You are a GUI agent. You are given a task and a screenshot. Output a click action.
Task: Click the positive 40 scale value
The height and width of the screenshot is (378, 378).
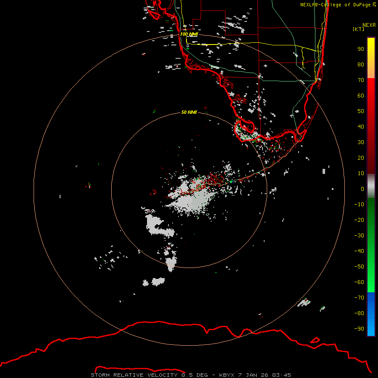pyautogui.click(x=361, y=127)
